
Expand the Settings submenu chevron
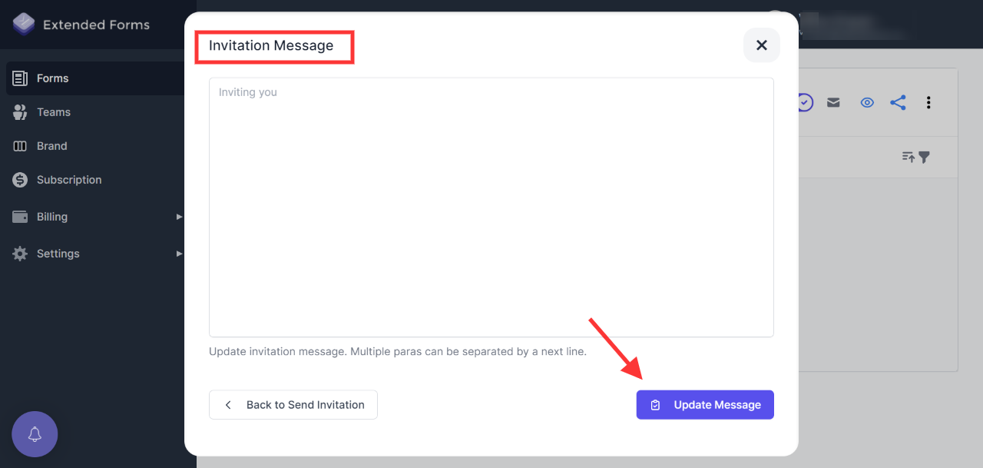(x=179, y=253)
